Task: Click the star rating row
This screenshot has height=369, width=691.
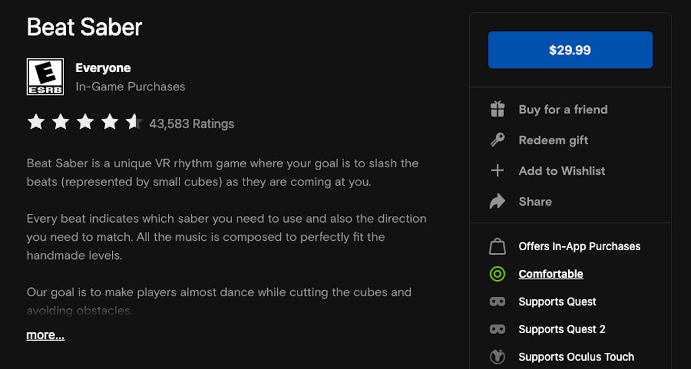Action: click(x=84, y=123)
